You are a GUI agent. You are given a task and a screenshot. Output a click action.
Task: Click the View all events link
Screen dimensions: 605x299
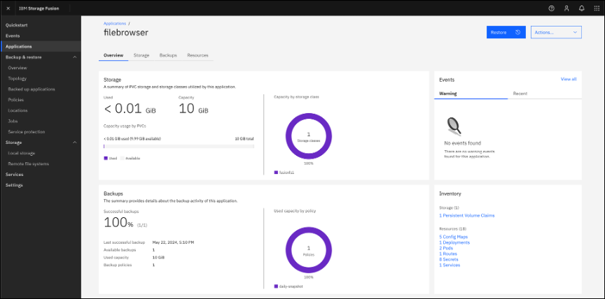click(x=568, y=79)
